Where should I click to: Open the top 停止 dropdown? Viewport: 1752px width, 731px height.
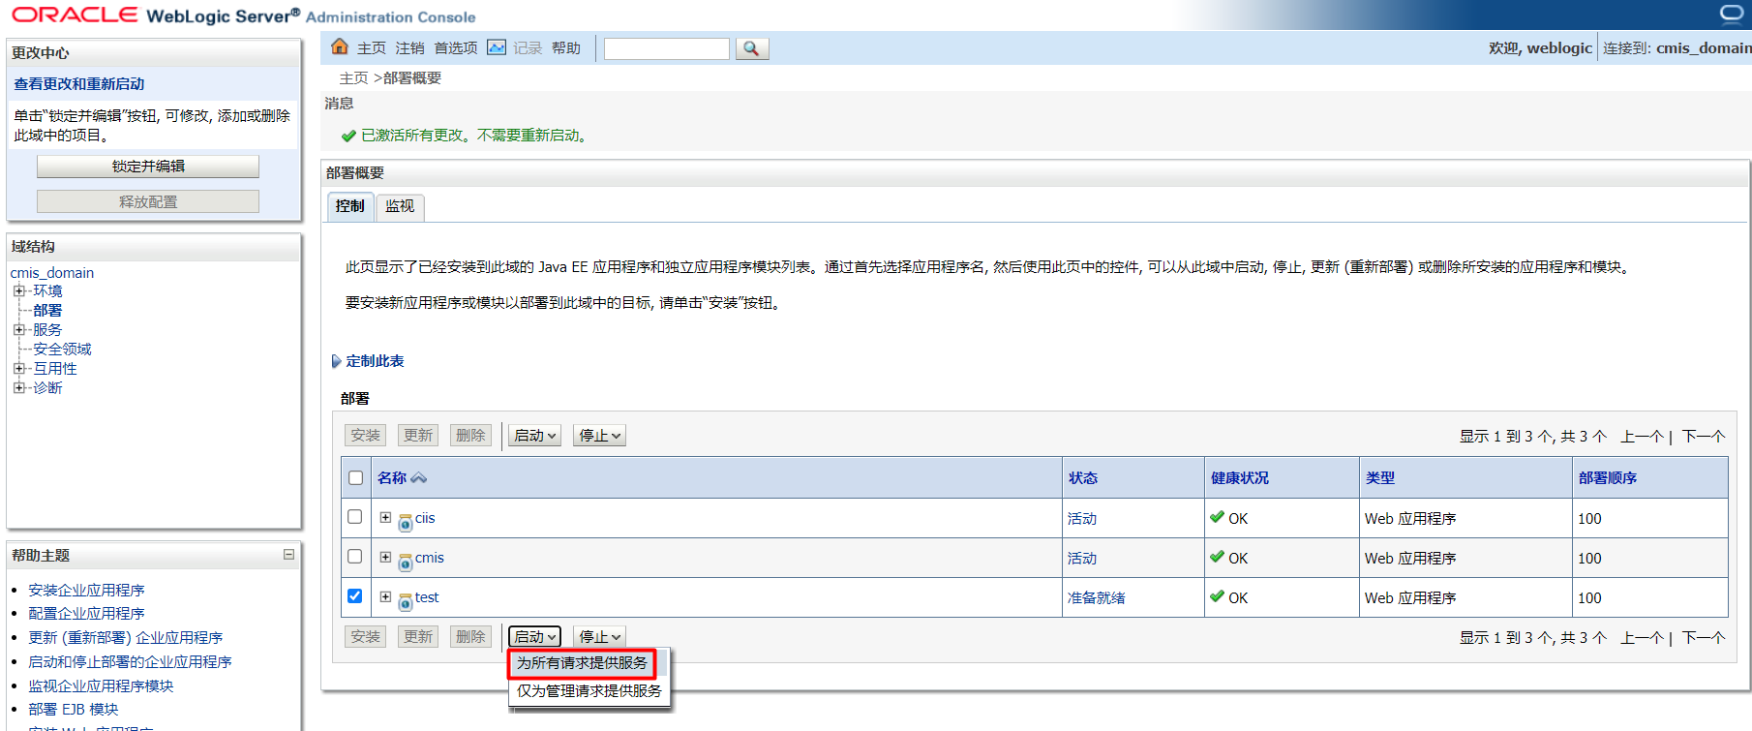click(x=599, y=436)
